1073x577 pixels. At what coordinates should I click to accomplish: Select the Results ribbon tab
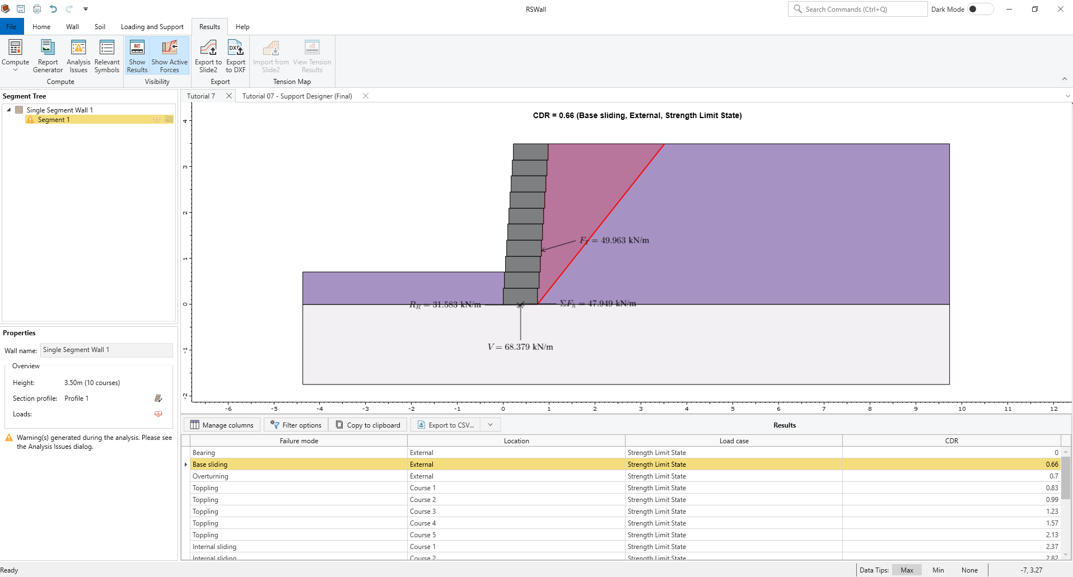pyautogui.click(x=210, y=26)
